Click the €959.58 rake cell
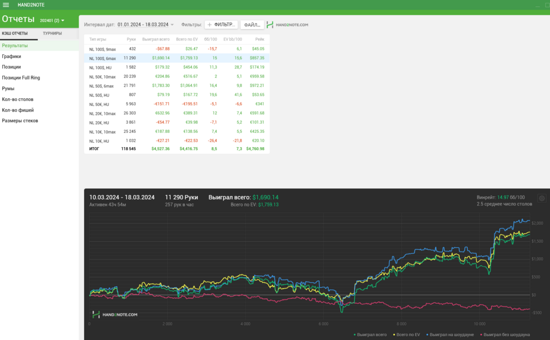 [257, 76]
